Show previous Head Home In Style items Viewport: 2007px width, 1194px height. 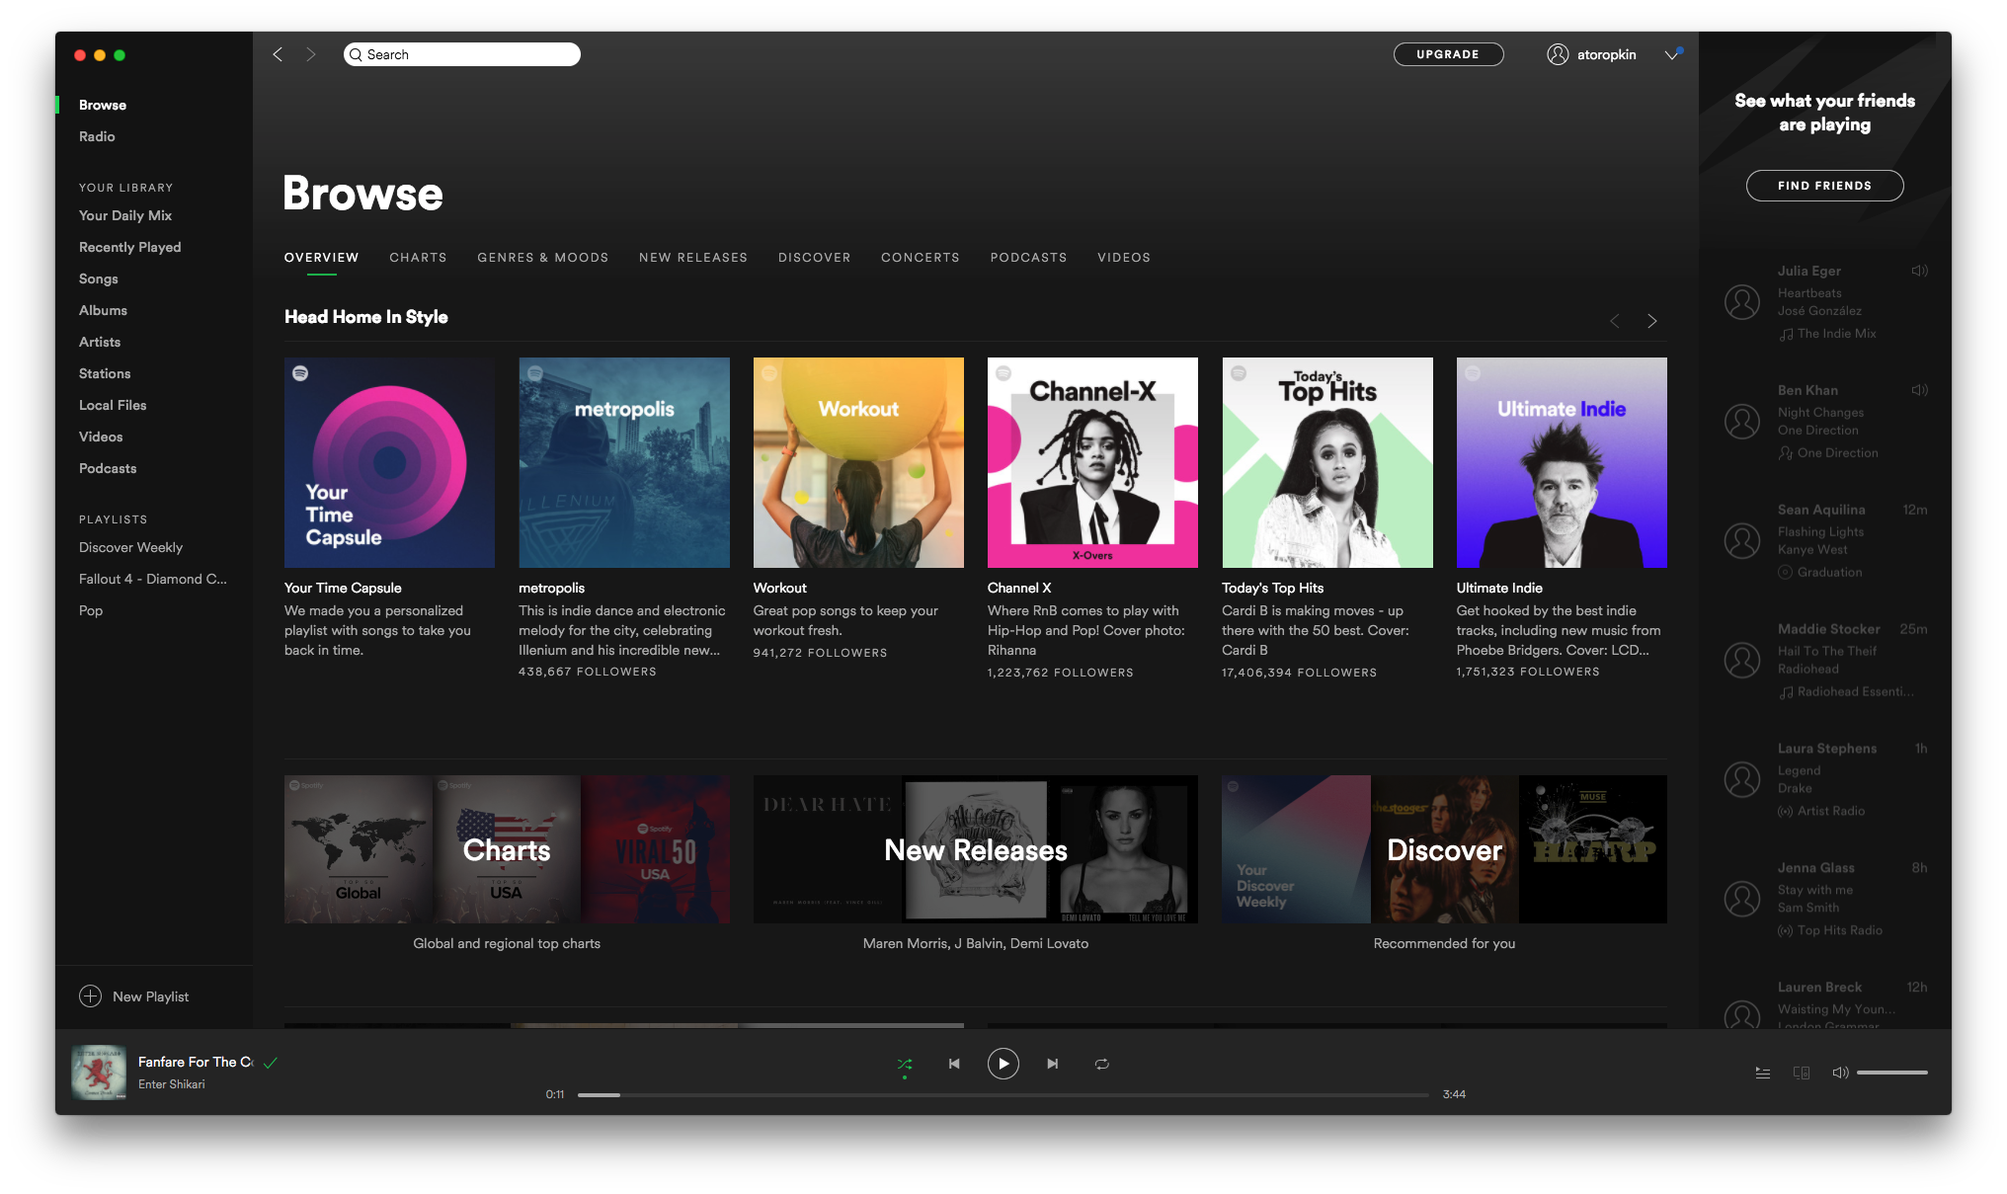(1615, 321)
